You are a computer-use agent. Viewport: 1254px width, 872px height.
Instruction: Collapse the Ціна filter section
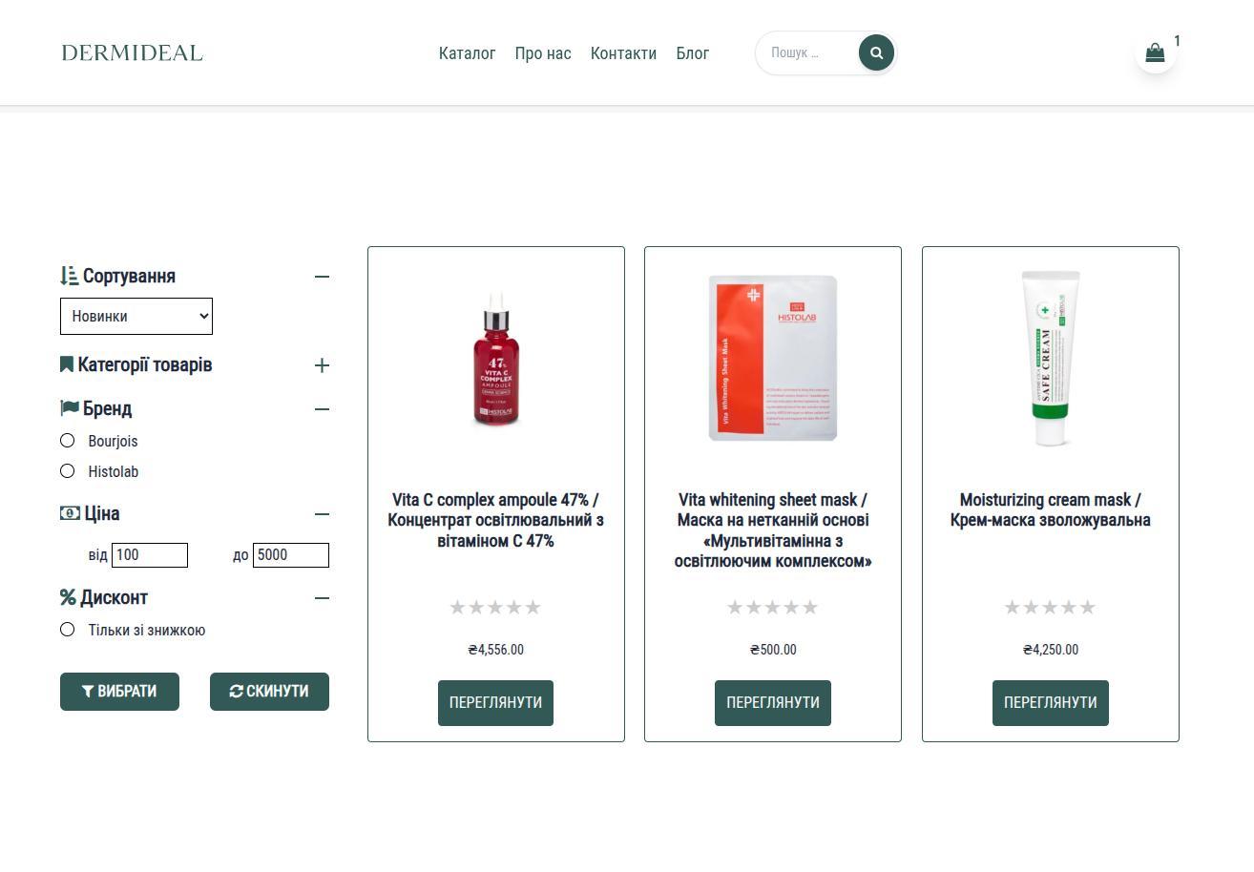point(322,512)
